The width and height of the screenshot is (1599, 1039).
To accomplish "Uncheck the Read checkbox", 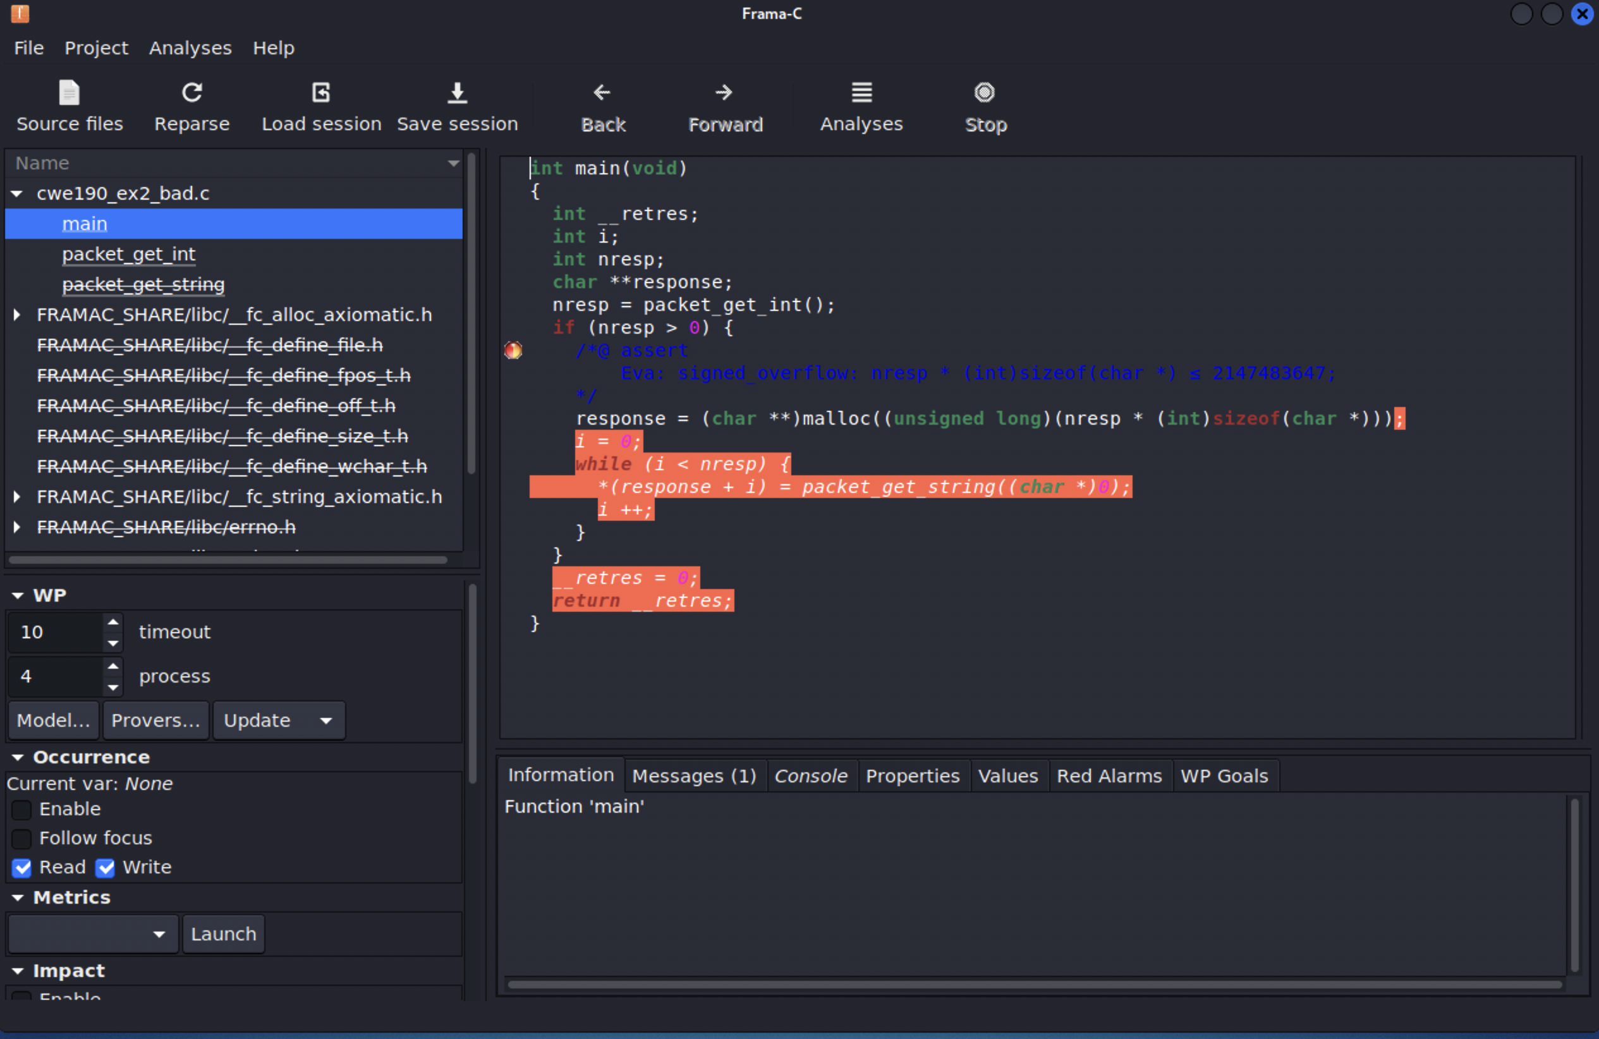I will (21, 868).
